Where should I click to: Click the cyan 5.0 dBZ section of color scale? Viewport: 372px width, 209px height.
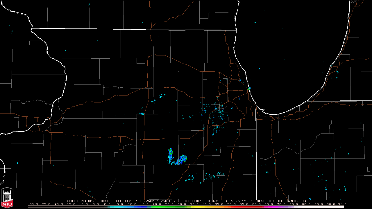(x=119, y=207)
